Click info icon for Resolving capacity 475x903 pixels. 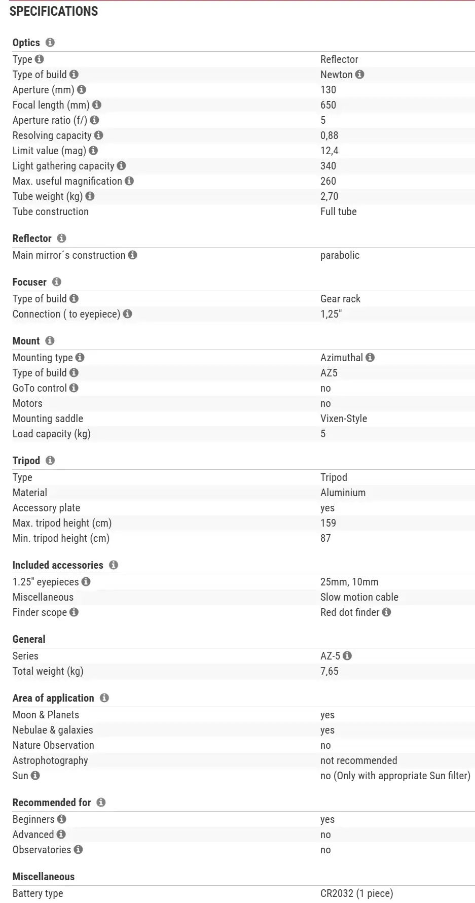(99, 135)
